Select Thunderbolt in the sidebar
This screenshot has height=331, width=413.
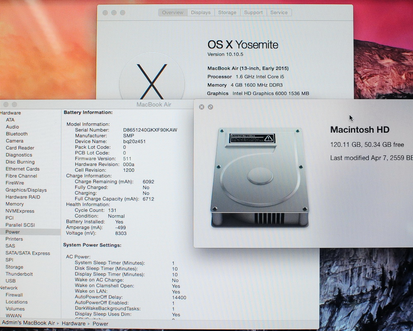click(x=19, y=274)
